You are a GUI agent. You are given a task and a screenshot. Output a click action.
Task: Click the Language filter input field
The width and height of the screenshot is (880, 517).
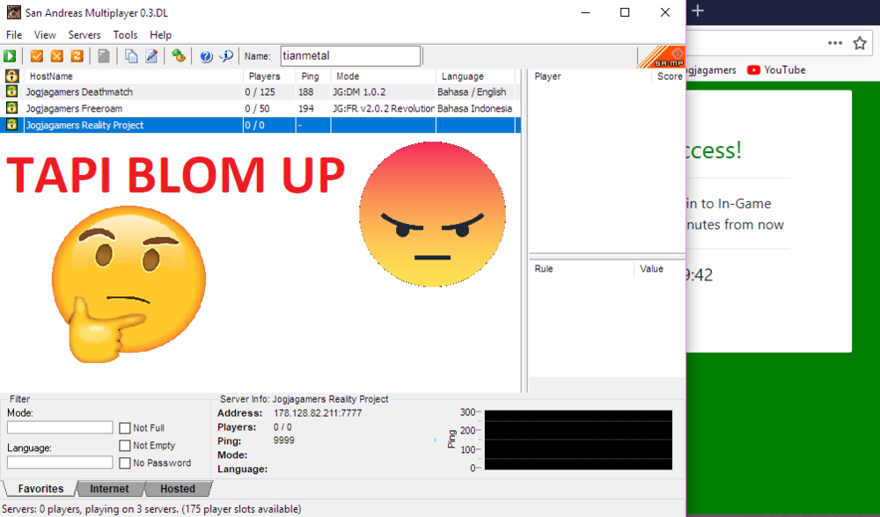(x=60, y=462)
